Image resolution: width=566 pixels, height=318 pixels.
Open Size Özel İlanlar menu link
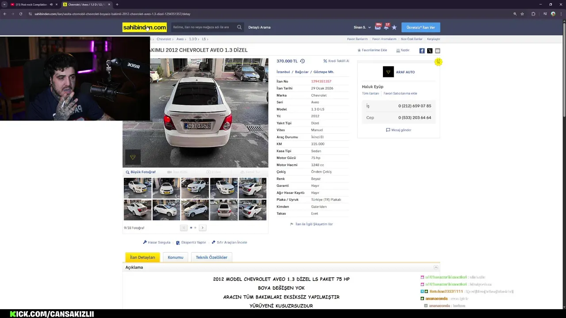tap(412, 39)
